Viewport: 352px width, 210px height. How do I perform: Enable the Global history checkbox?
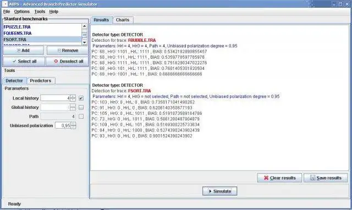click(81, 107)
